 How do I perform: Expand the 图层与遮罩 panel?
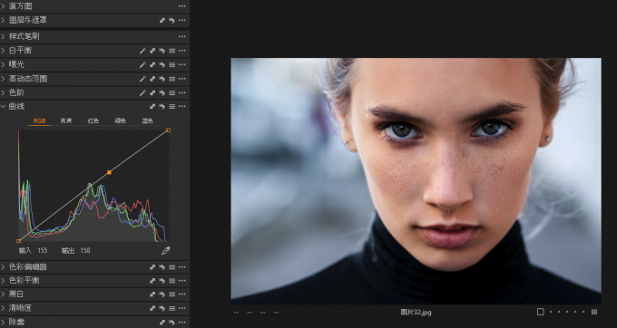click(3, 20)
